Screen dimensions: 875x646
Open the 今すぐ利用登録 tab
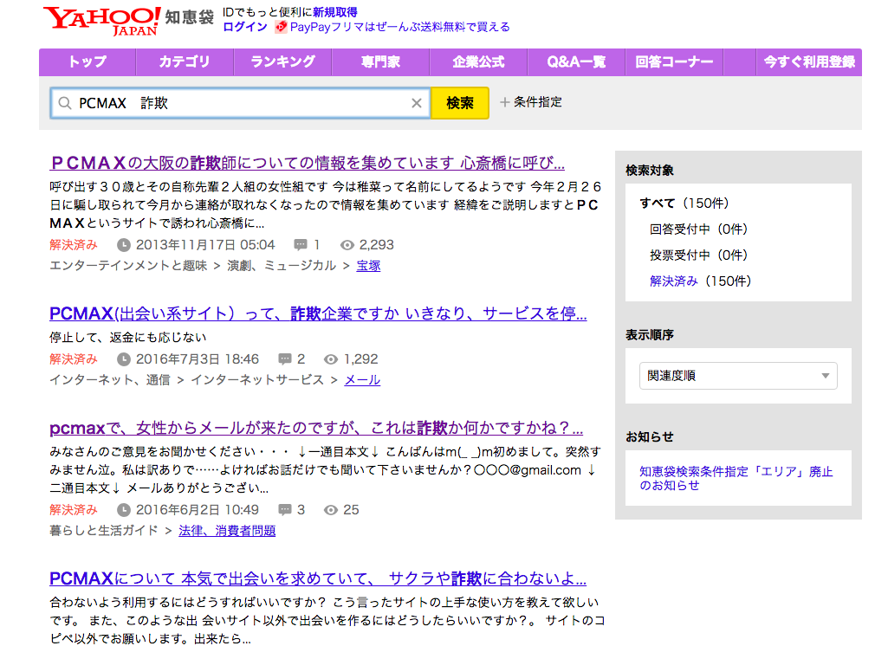[809, 62]
